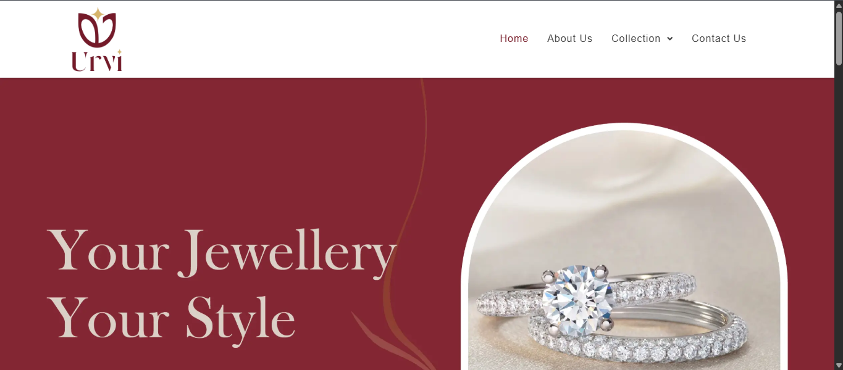Click the Urvi wordmark text in logo
The height and width of the screenshot is (370, 843).
point(97,61)
